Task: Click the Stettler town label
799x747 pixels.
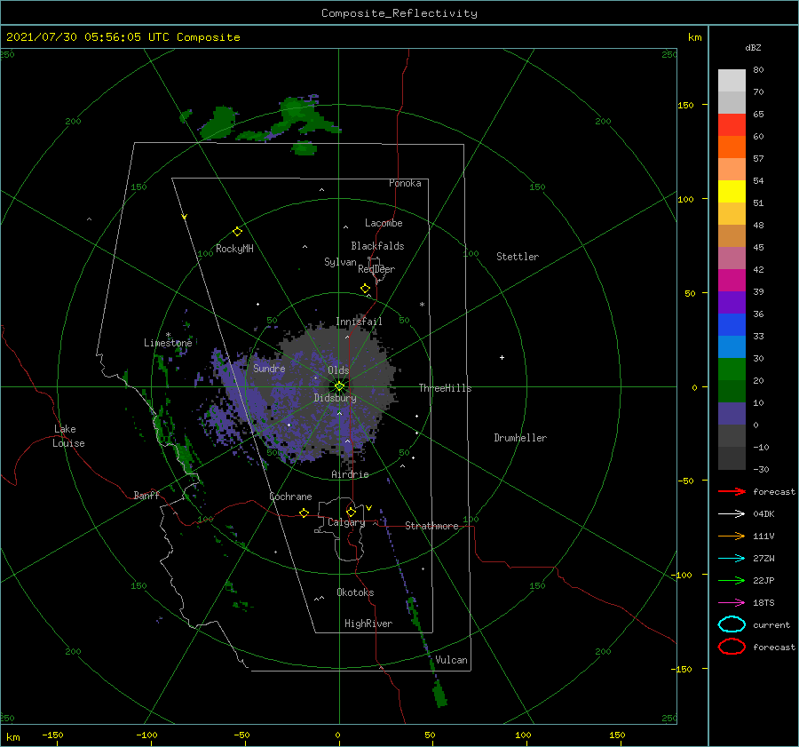Action: (x=518, y=257)
